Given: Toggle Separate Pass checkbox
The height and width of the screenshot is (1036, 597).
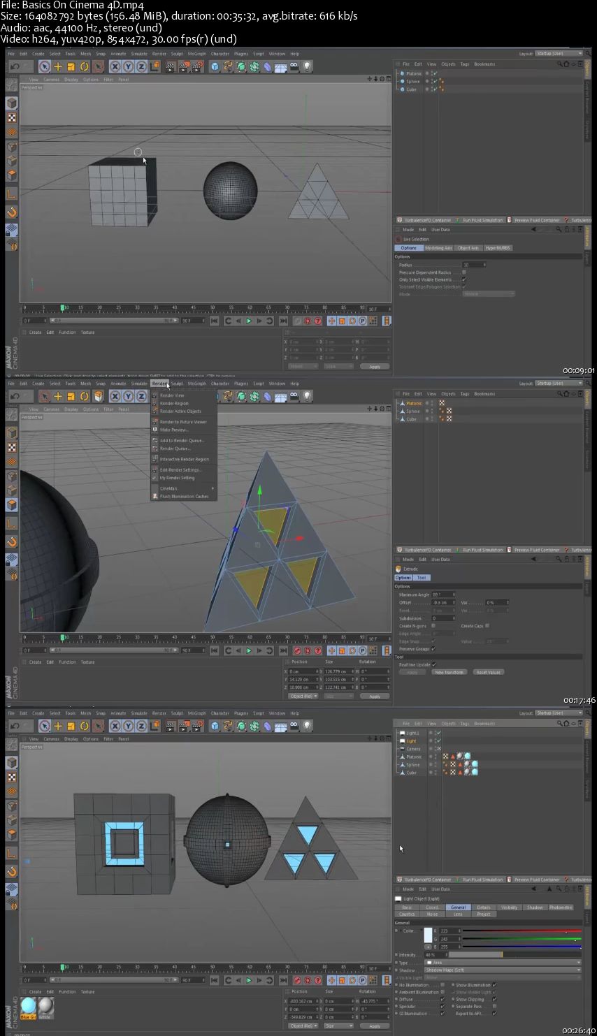Looking at the screenshot, I should pos(494,1007).
